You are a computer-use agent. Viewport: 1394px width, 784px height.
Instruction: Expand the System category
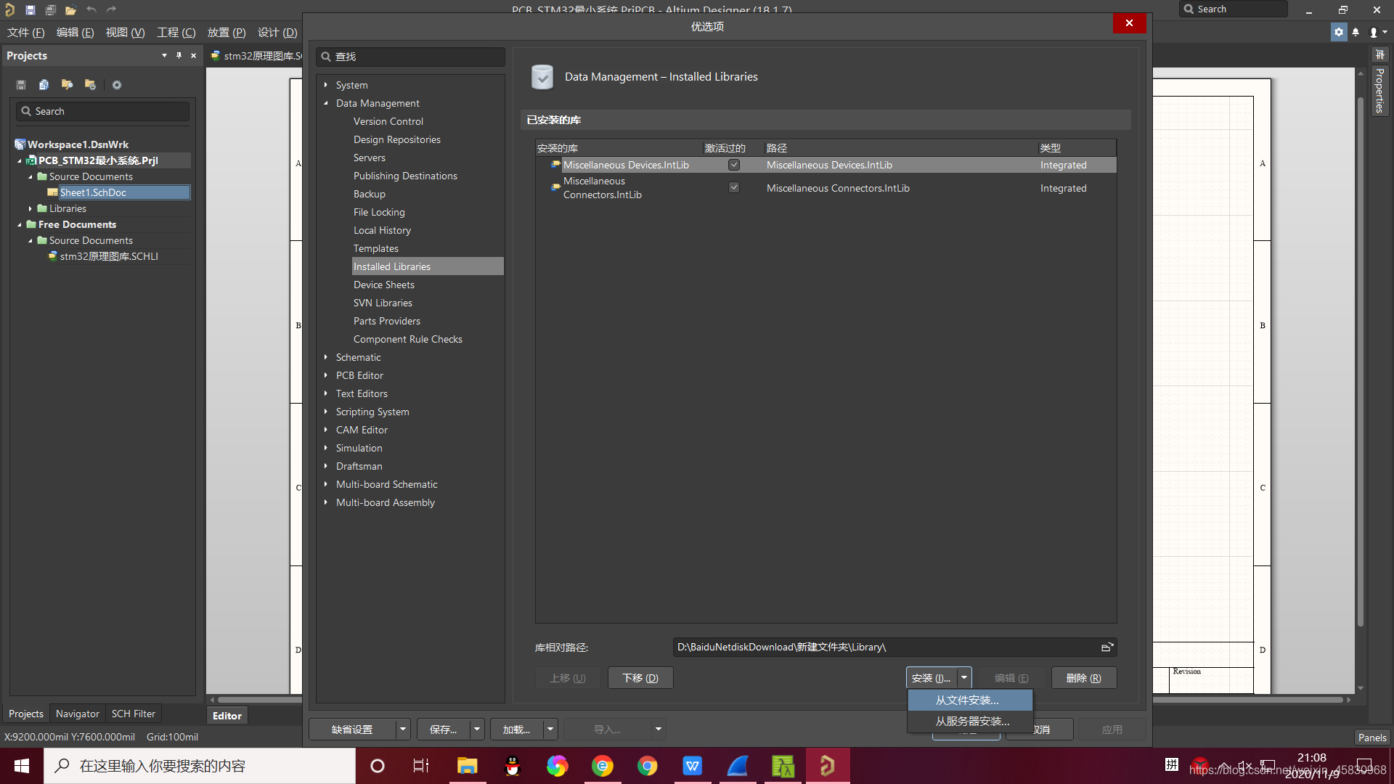[x=325, y=85]
